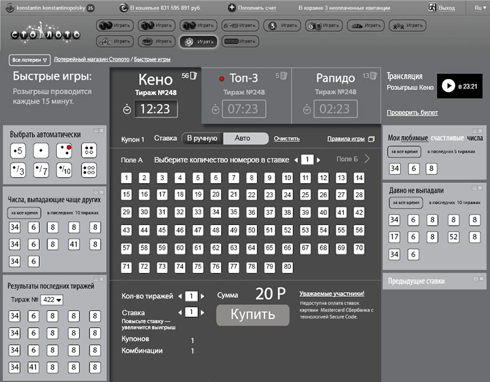490x382 pixels.
Task: Open the Все лотереи dropdown
Action: click(29, 60)
